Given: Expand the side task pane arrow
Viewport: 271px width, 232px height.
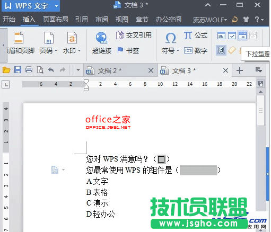Looking at the screenshot, I should [x=268, y=174].
